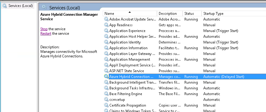Select Application Host Helper Ser... name
The image size is (266, 112).
pyautogui.click(x=133, y=37)
